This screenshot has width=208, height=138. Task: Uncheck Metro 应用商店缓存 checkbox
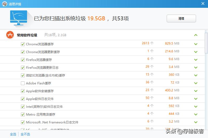(x=23, y=115)
